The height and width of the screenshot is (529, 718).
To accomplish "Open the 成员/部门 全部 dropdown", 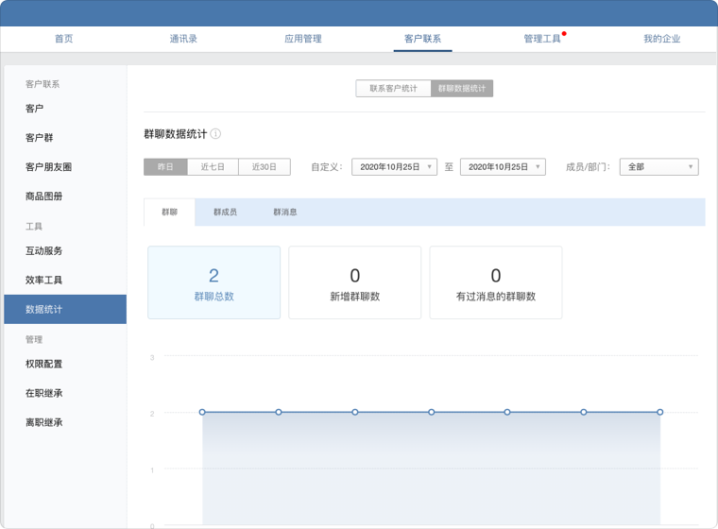I will (658, 166).
